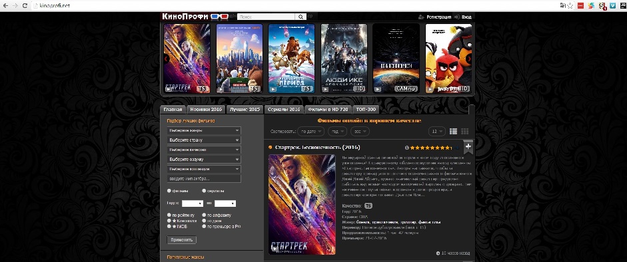Choose sort по алфавиту radio
Viewport: 627px width, 262px height.
coord(204,215)
